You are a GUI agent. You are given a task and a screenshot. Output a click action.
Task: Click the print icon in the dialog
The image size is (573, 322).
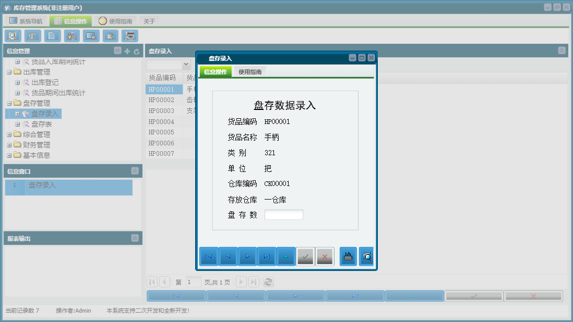[x=348, y=256]
